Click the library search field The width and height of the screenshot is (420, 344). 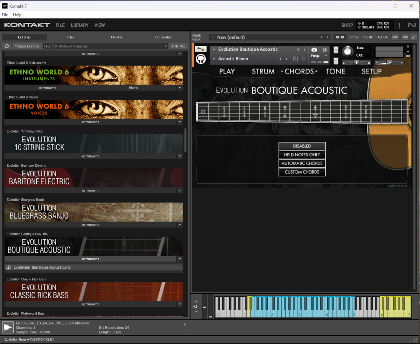(111, 46)
